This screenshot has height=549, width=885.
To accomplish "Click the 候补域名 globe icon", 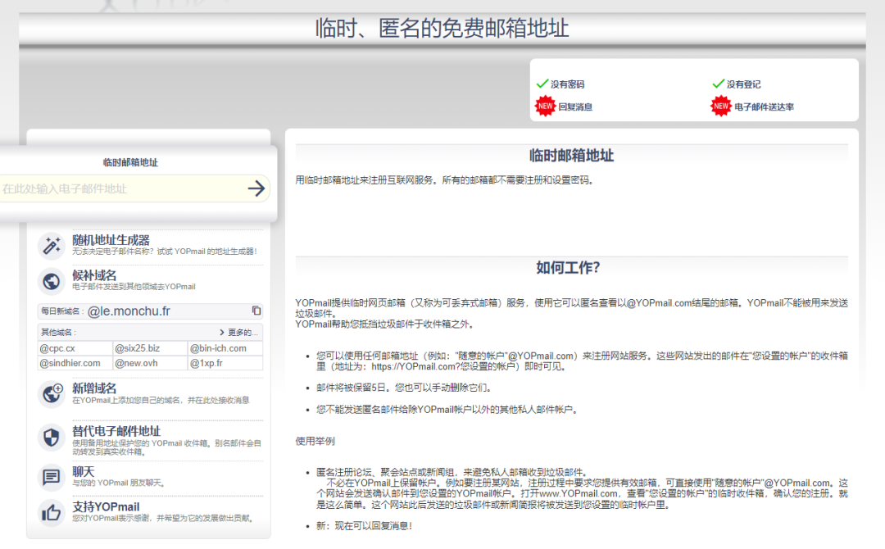I will (x=51, y=280).
